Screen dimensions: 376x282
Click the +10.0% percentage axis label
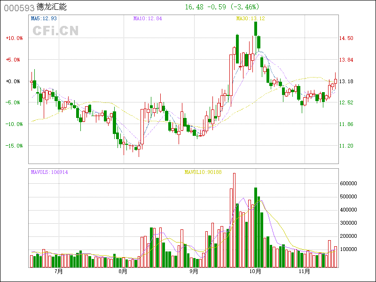click(x=14, y=39)
